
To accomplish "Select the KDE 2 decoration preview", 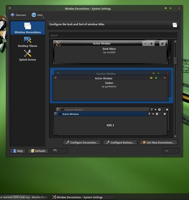I will (x=112, y=121).
